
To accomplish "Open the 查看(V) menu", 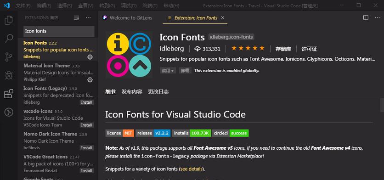I will (x=85, y=6).
